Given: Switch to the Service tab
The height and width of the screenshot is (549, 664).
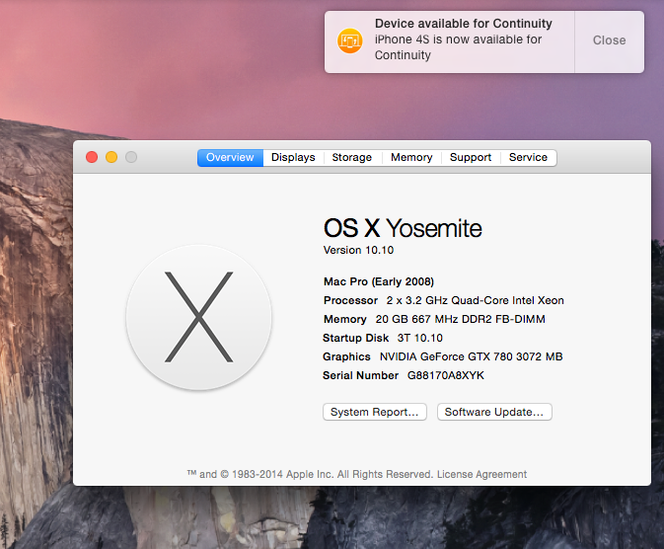Looking at the screenshot, I should tap(528, 158).
